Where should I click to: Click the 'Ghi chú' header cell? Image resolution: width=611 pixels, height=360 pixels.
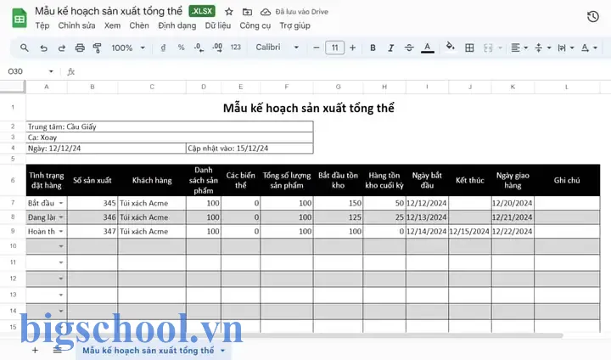567,180
